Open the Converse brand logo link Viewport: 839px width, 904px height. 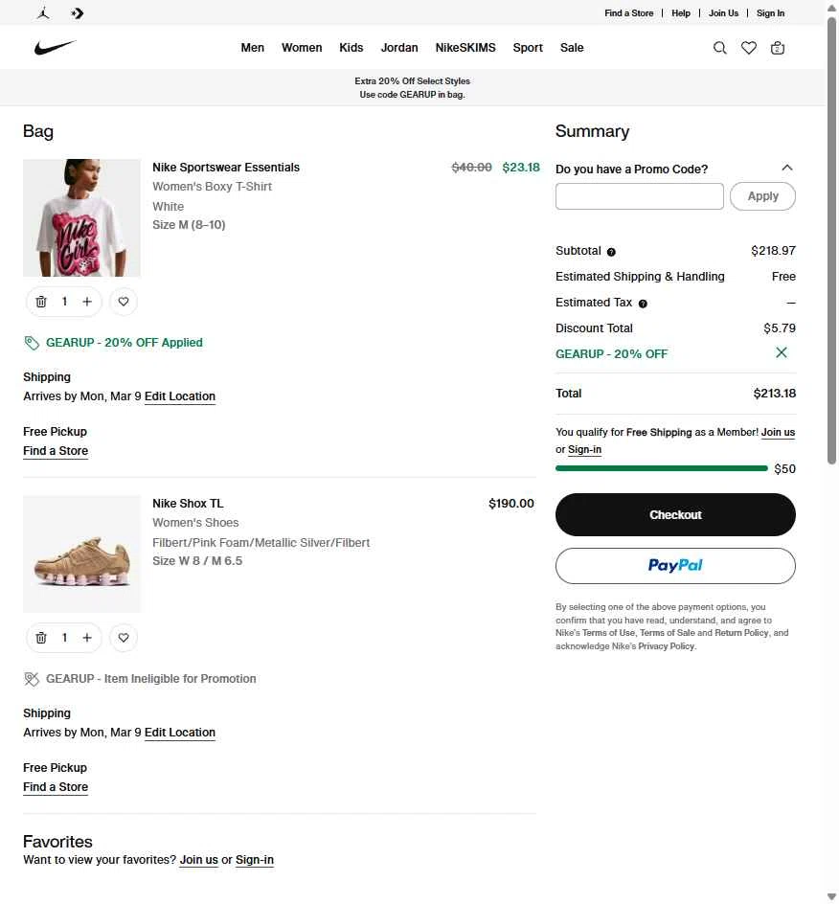pos(78,13)
